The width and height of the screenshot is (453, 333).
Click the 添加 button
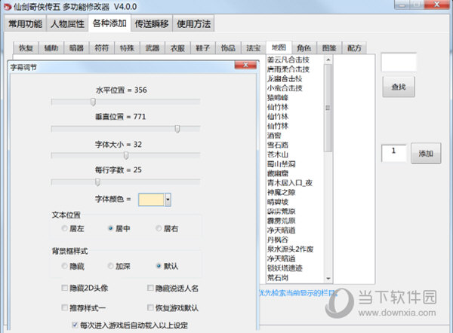(x=426, y=154)
